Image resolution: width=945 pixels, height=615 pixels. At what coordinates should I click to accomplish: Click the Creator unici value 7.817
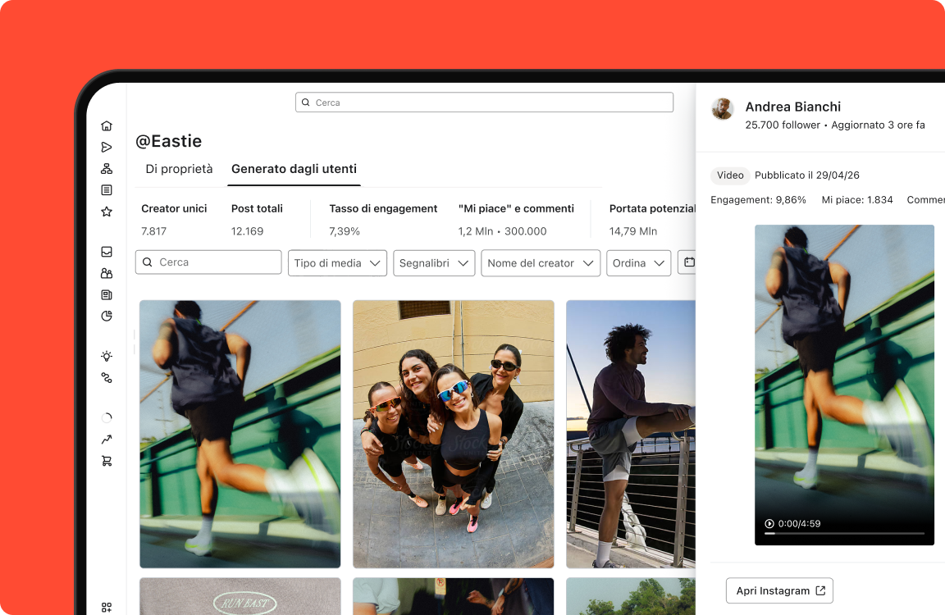[x=153, y=231]
